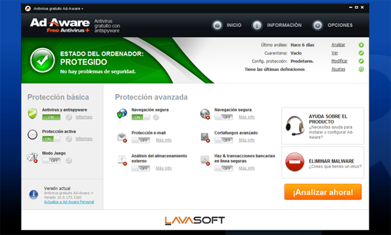This screenshot has width=391, height=235.
Task: Click the Lavasoft logo in the footer
Action: click(195, 220)
